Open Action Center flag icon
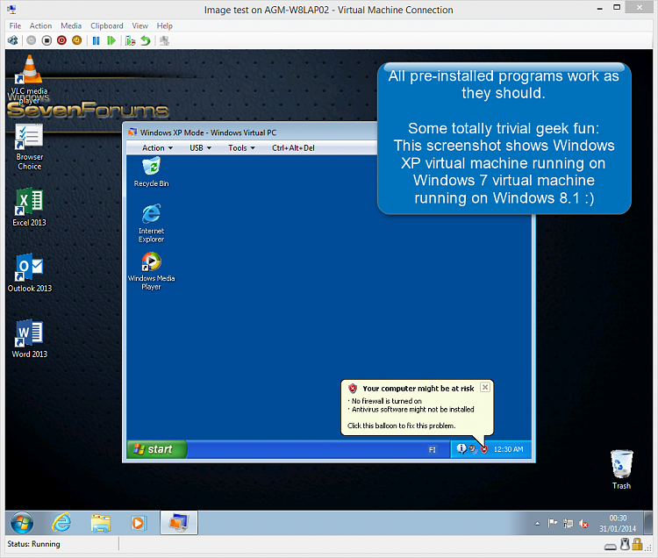This screenshot has width=658, height=558. [552, 523]
